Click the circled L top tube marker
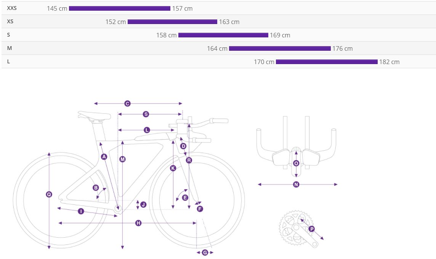This screenshot has width=436, height=259. [147, 130]
